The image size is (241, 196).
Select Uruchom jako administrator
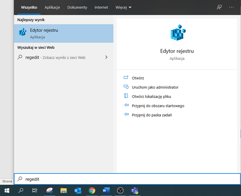pyautogui.click(x=155, y=87)
